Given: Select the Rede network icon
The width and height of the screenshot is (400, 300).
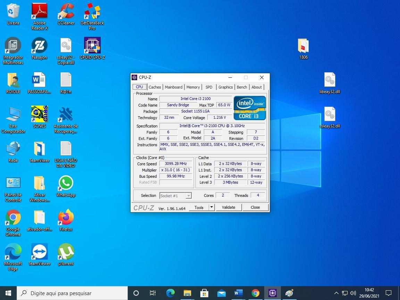Looking at the screenshot, I should pyautogui.click(x=13, y=151).
